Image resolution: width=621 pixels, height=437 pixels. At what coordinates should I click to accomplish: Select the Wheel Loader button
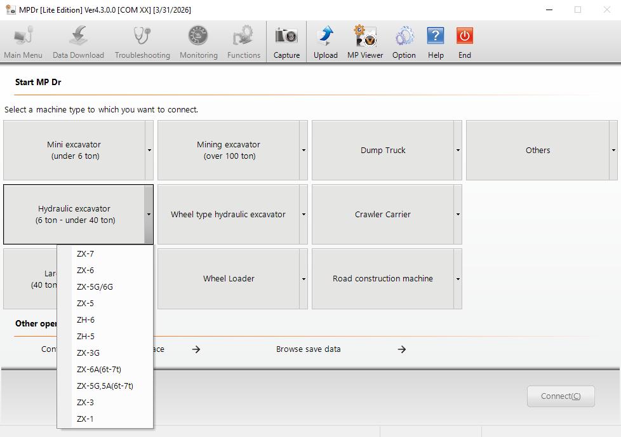coord(229,278)
